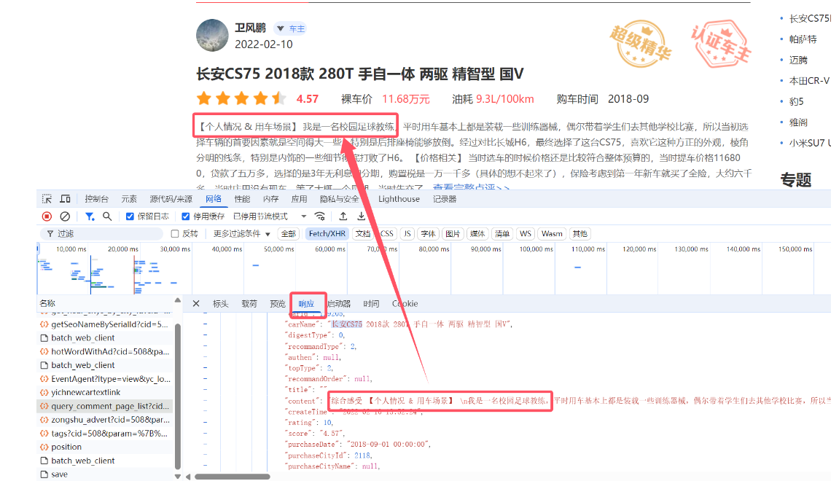839x481 pixels.
Task: Filter requests by 清单
Action: 502,233
